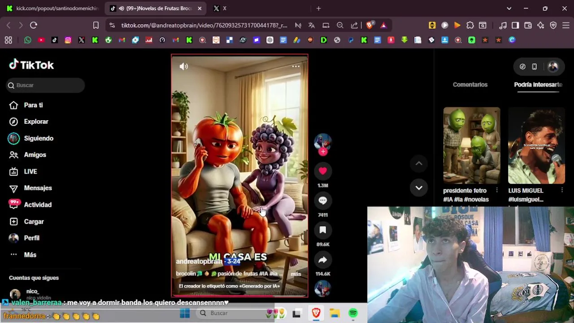This screenshot has width=574, height=323.
Task: Mute the TikTok video sound
Action: click(184, 66)
